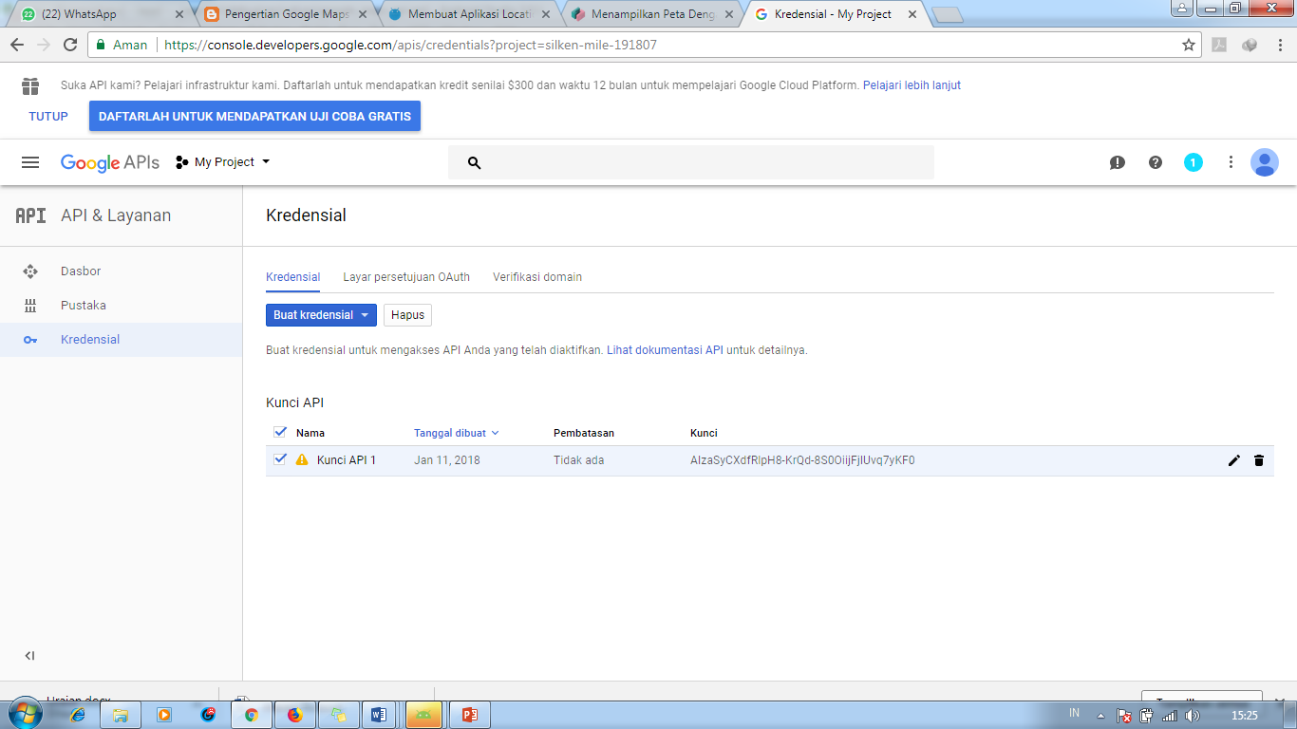Switch to Layar persetujuan OAuth tab

tap(406, 277)
